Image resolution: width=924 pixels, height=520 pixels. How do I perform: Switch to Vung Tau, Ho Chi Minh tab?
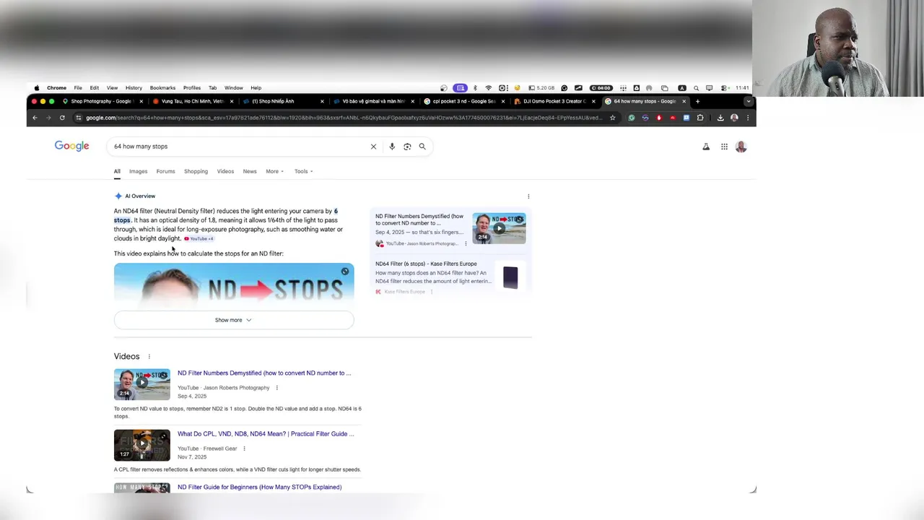click(x=192, y=101)
